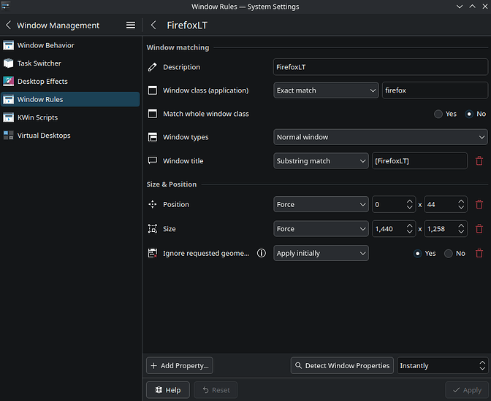The image size is (491, 401).
Task: Open the Exact match dropdown
Action: point(326,90)
